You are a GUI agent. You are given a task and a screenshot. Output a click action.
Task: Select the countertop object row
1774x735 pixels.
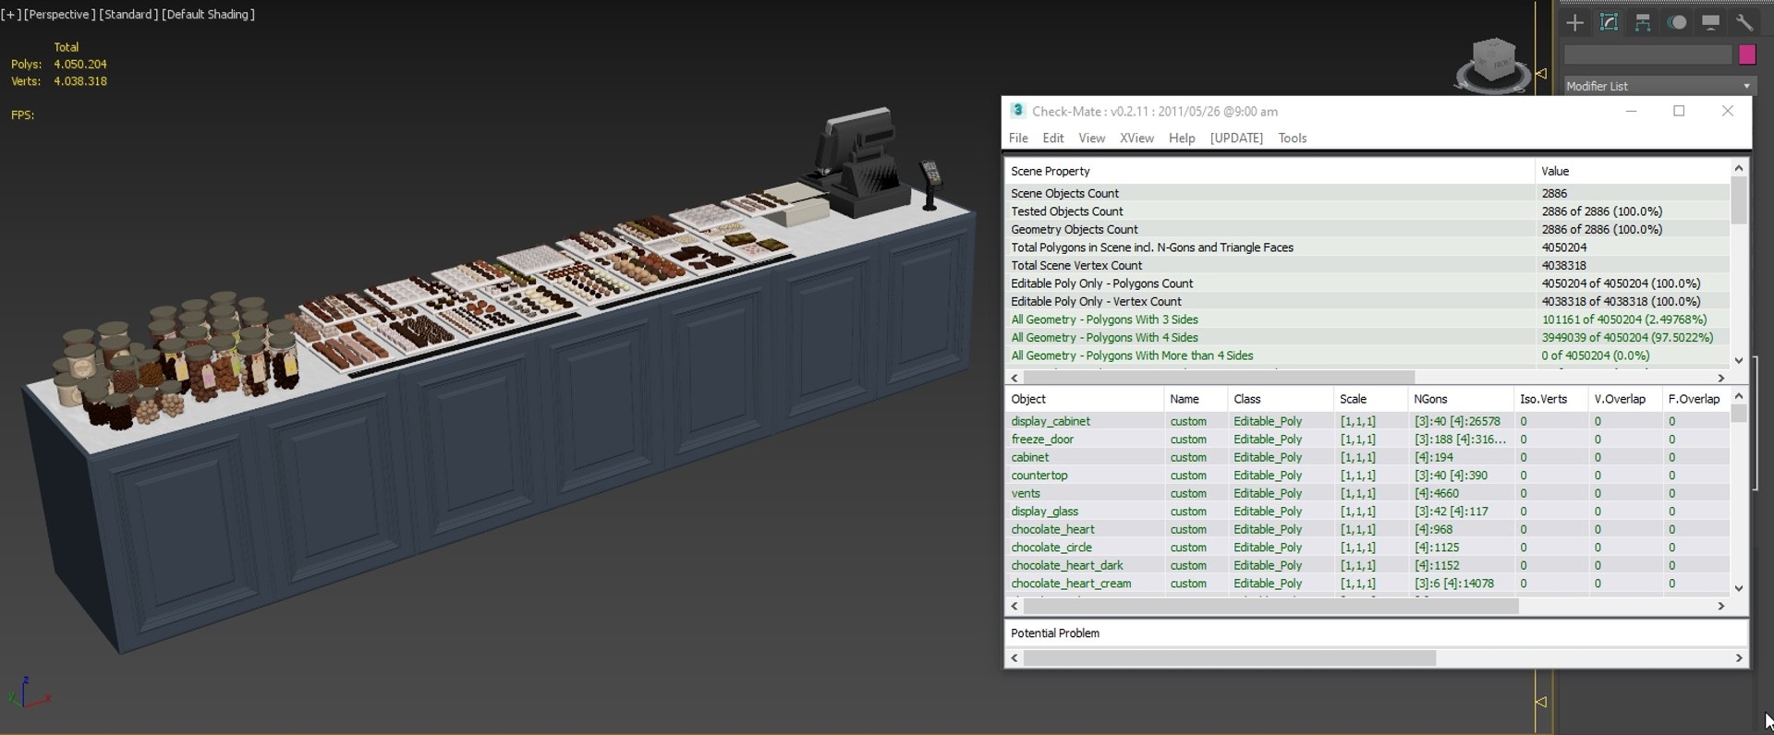pos(1367,476)
